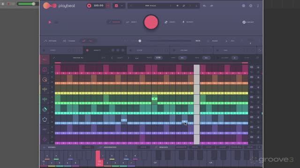
Task: Select the green open hi-hat track icon
Action: coord(45,99)
